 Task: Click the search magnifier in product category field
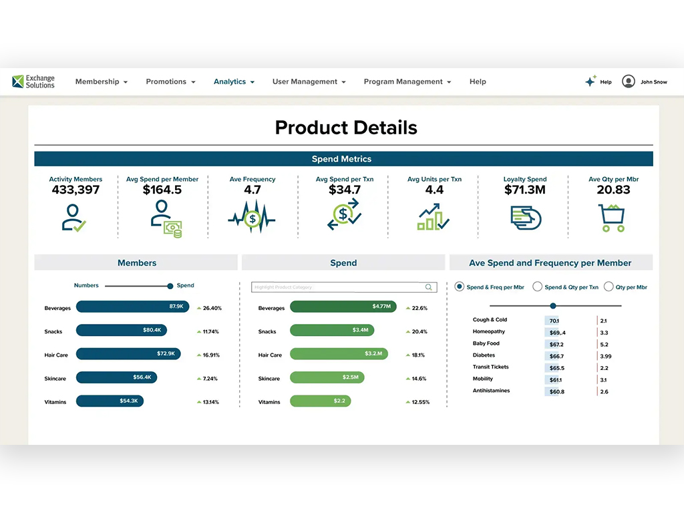pos(429,287)
